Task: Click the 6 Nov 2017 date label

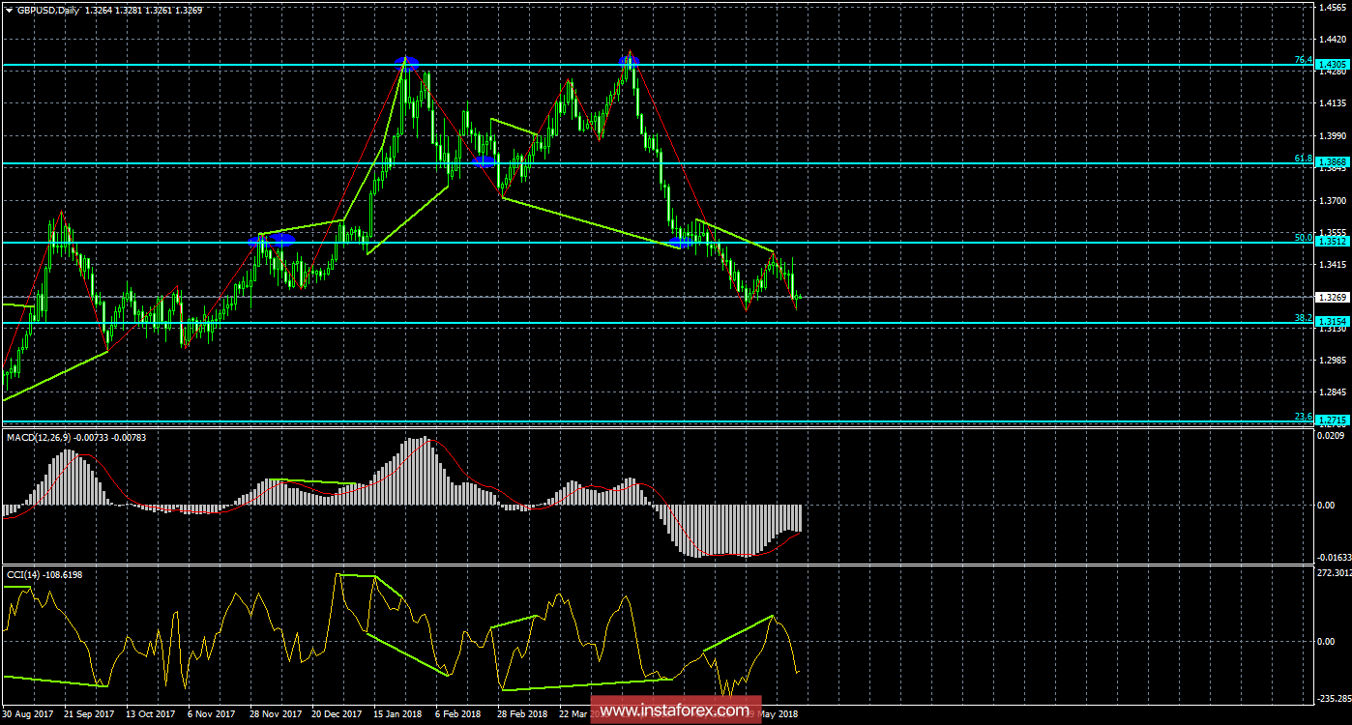Action: coord(211,714)
